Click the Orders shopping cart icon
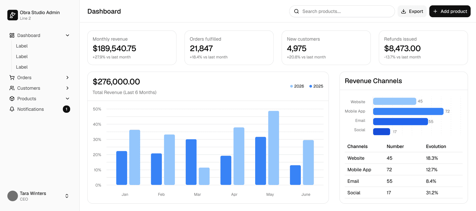476x211 pixels. pos(12,77)
